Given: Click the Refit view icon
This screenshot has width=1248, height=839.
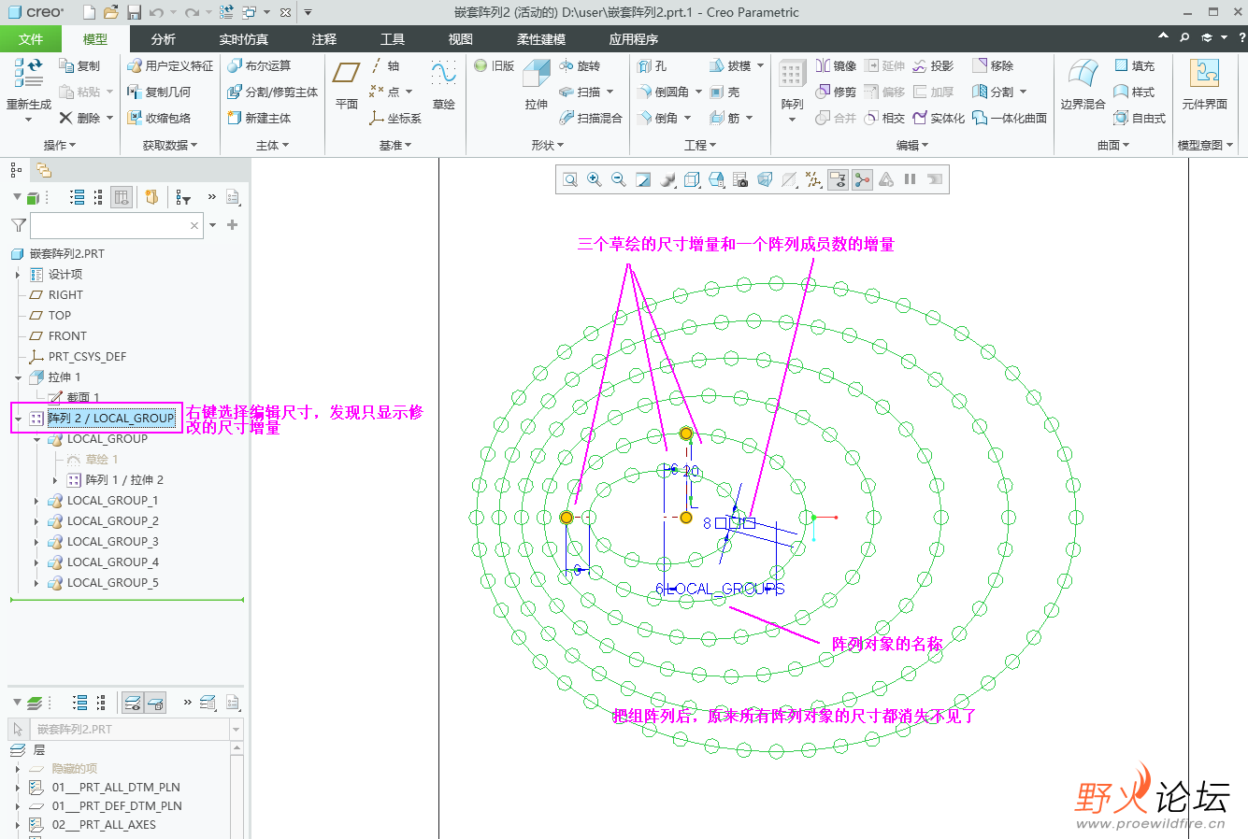Looking at the screenshot, I should pyautogui.click(x=569, y=179).
